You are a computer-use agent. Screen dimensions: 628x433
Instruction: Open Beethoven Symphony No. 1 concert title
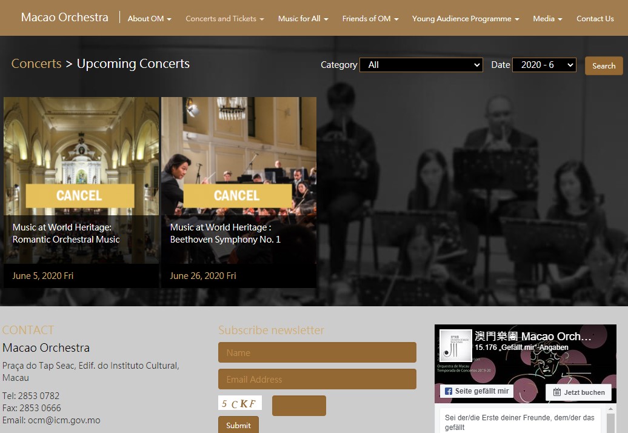(225, 233)
